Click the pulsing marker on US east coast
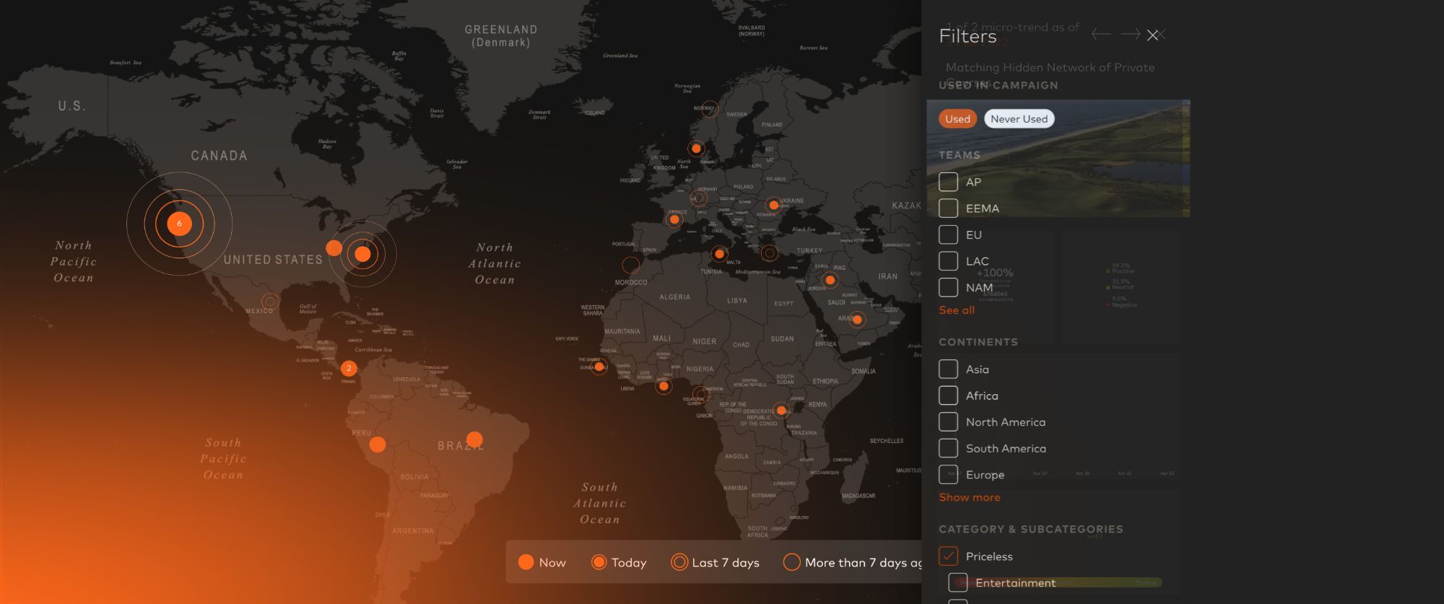 click(x=362, y=254)
